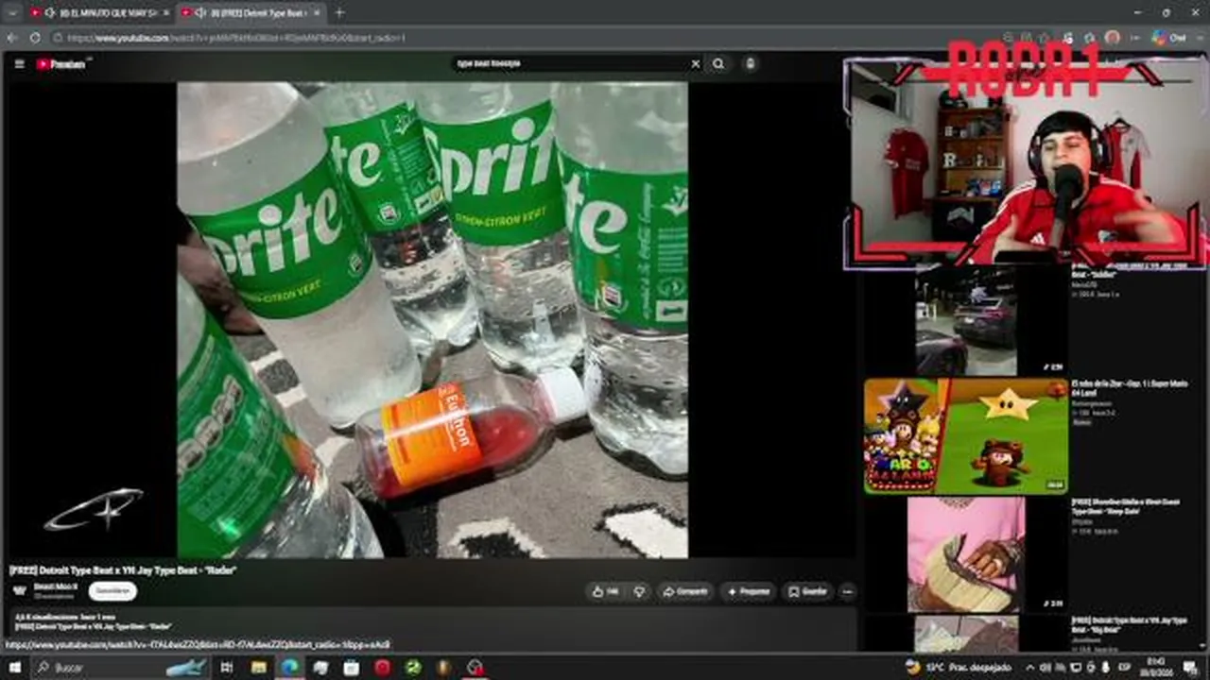Open the Copilot chat button
The height and width of the screenshot is (680, 1210).
click(x=1168, y=38)
